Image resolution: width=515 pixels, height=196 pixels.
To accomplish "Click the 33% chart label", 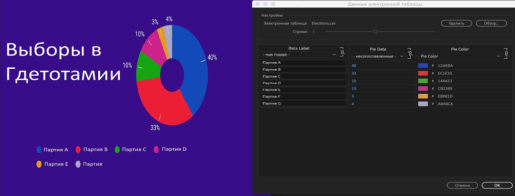I will point(155,128).
